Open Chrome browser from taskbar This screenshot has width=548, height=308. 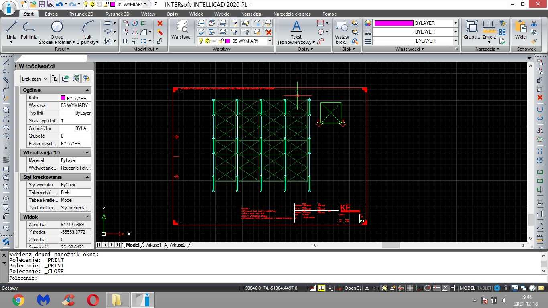click(18, 300)
